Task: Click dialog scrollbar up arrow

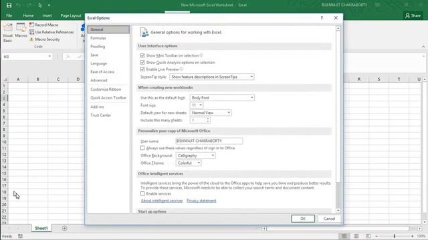Action: pyautogui.click(x=338, y=28)
